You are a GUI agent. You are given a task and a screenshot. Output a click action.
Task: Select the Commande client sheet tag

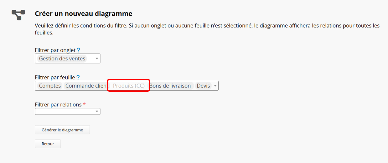tap(85, 86)
